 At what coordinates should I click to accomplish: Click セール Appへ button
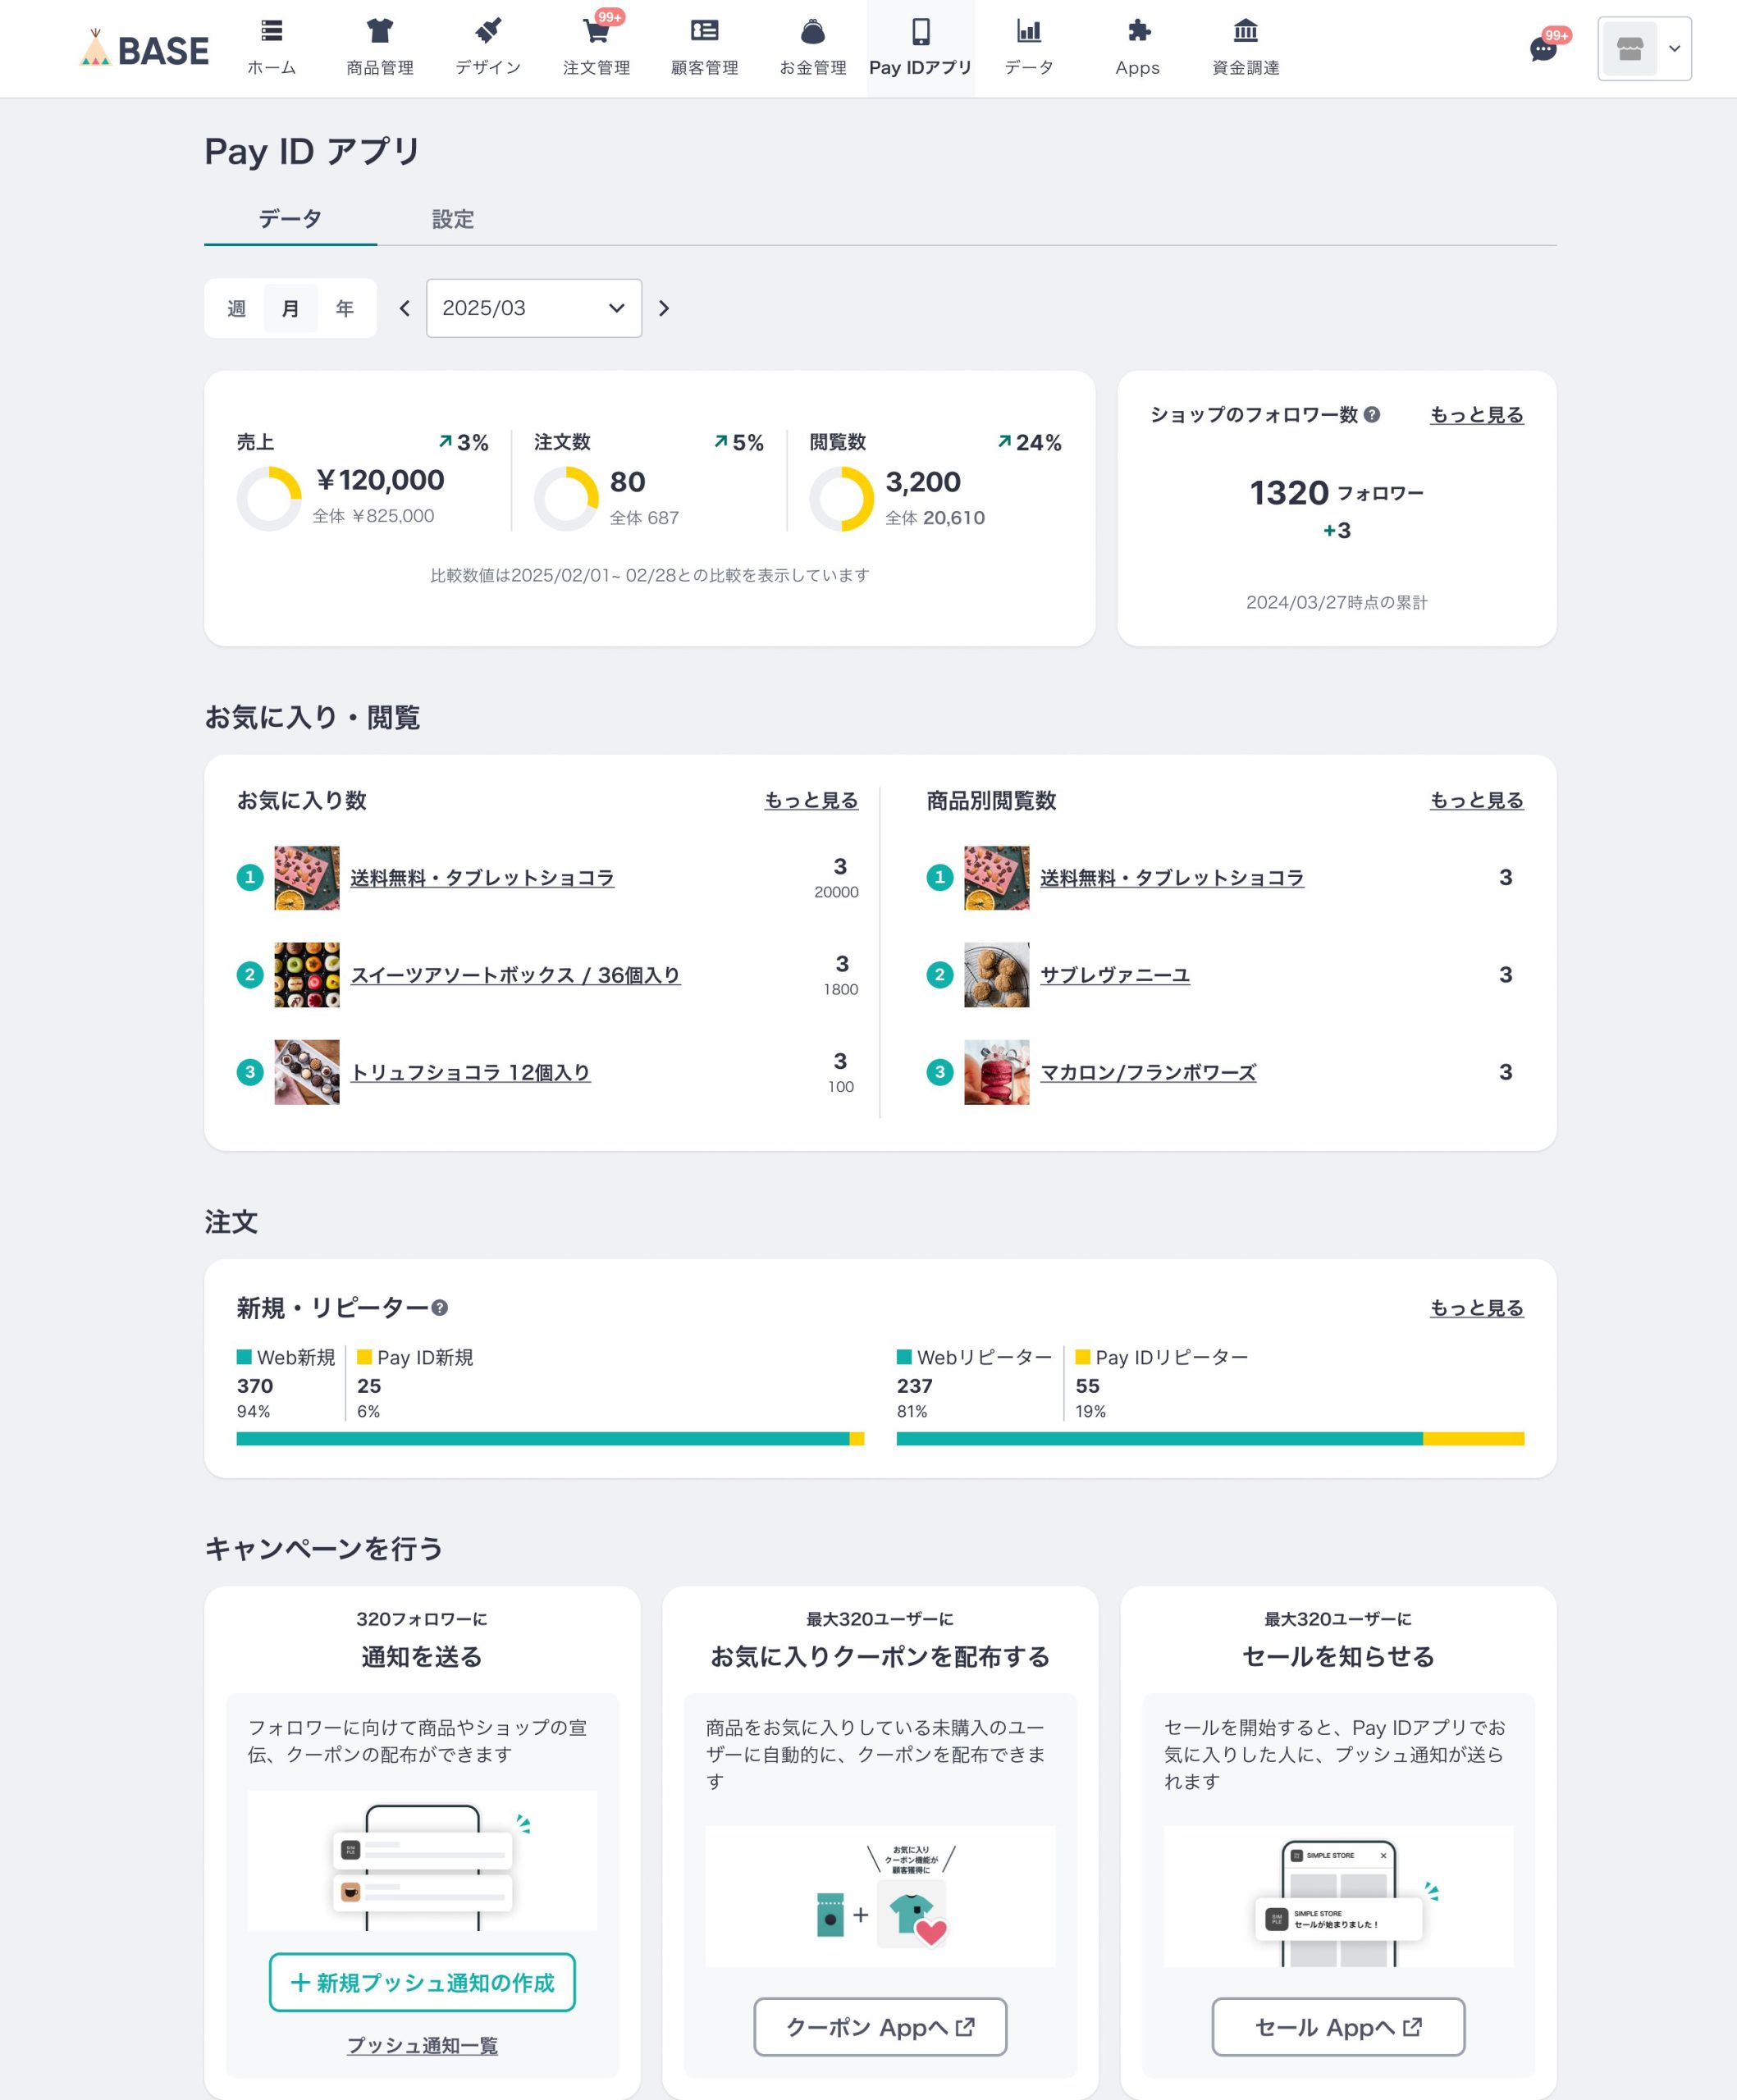[1338, 2027]
